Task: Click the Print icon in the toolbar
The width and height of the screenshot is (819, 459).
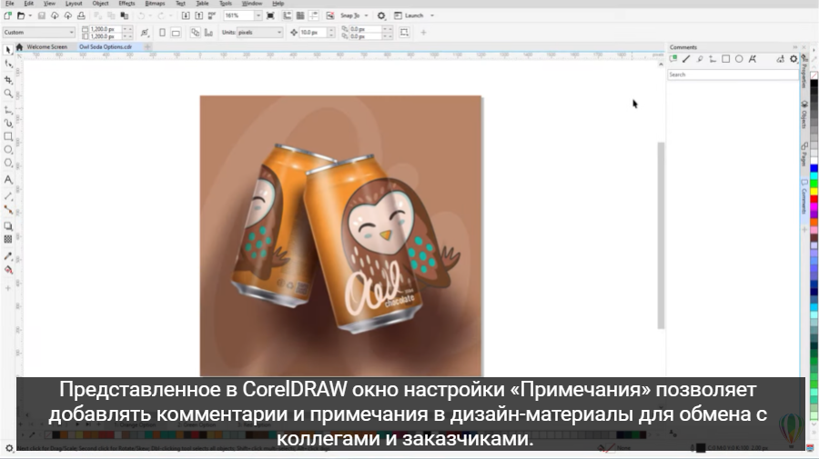Action: point(81,15)
